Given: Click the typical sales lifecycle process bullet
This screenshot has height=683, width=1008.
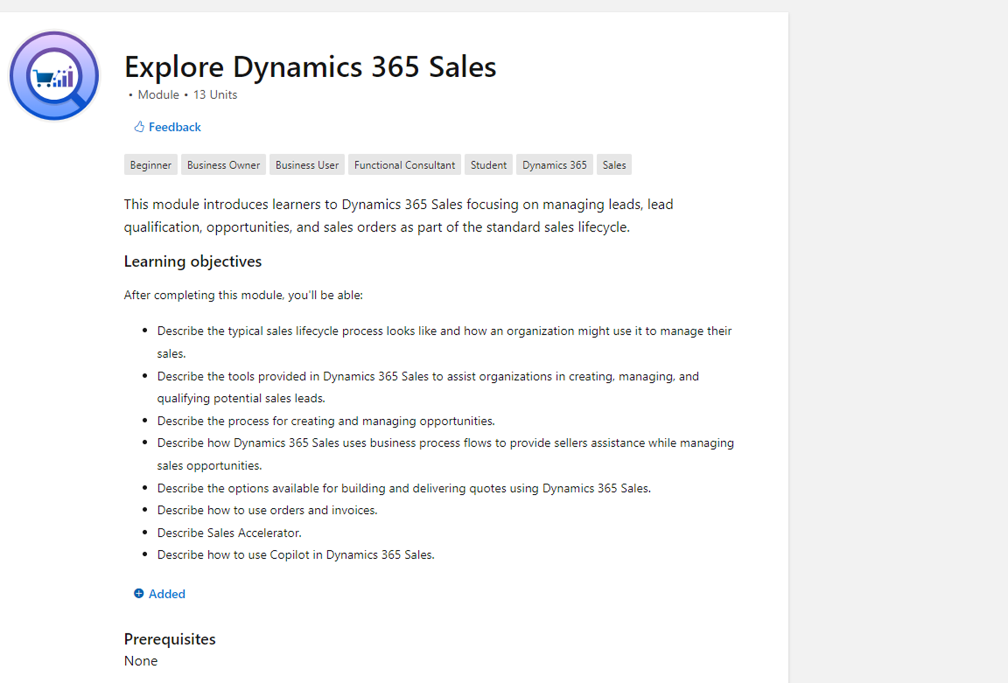Looking at the screenshot, I should (x=444, y=342).
